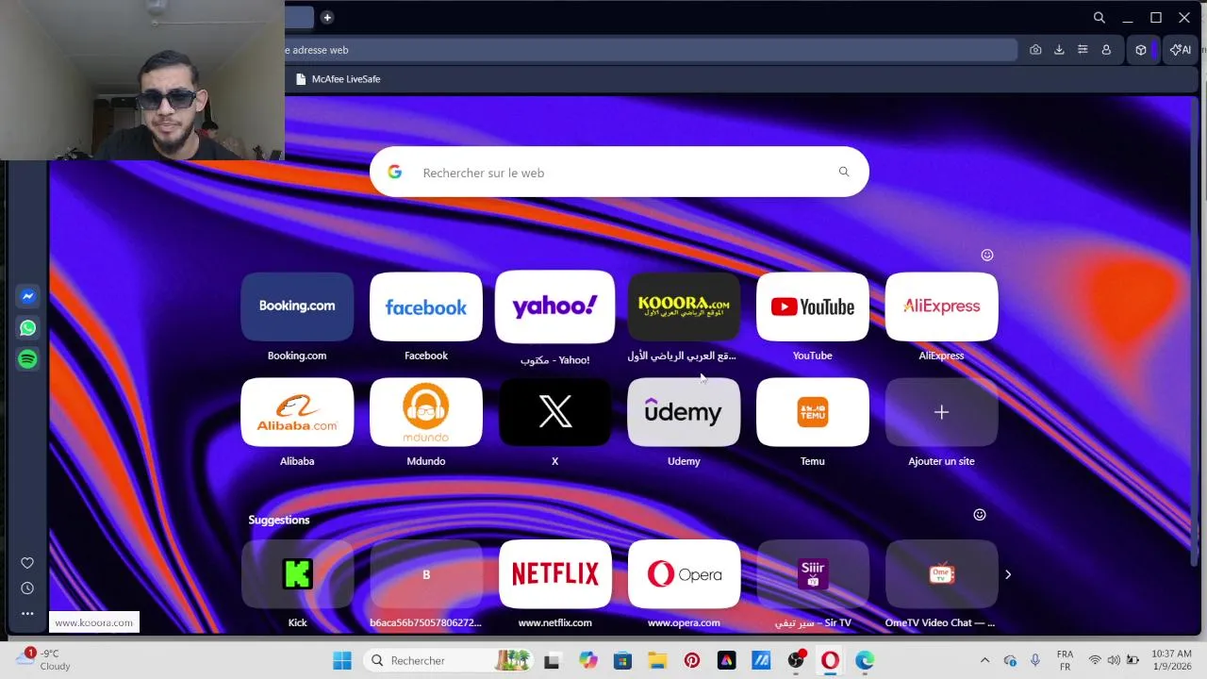Open Messenger in the Opera sidebar
1207x679 pixels.
click(x=27, y=296)
